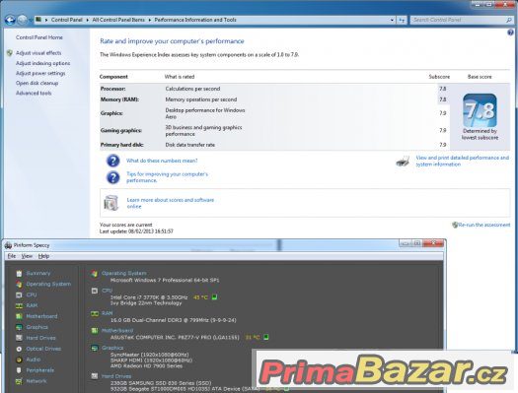The image size is (518, 393).
Task: Open the Speccy View menu
Action: pos(27,256)
